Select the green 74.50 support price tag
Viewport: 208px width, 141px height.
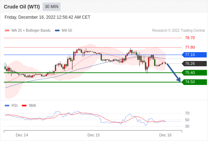194,82
